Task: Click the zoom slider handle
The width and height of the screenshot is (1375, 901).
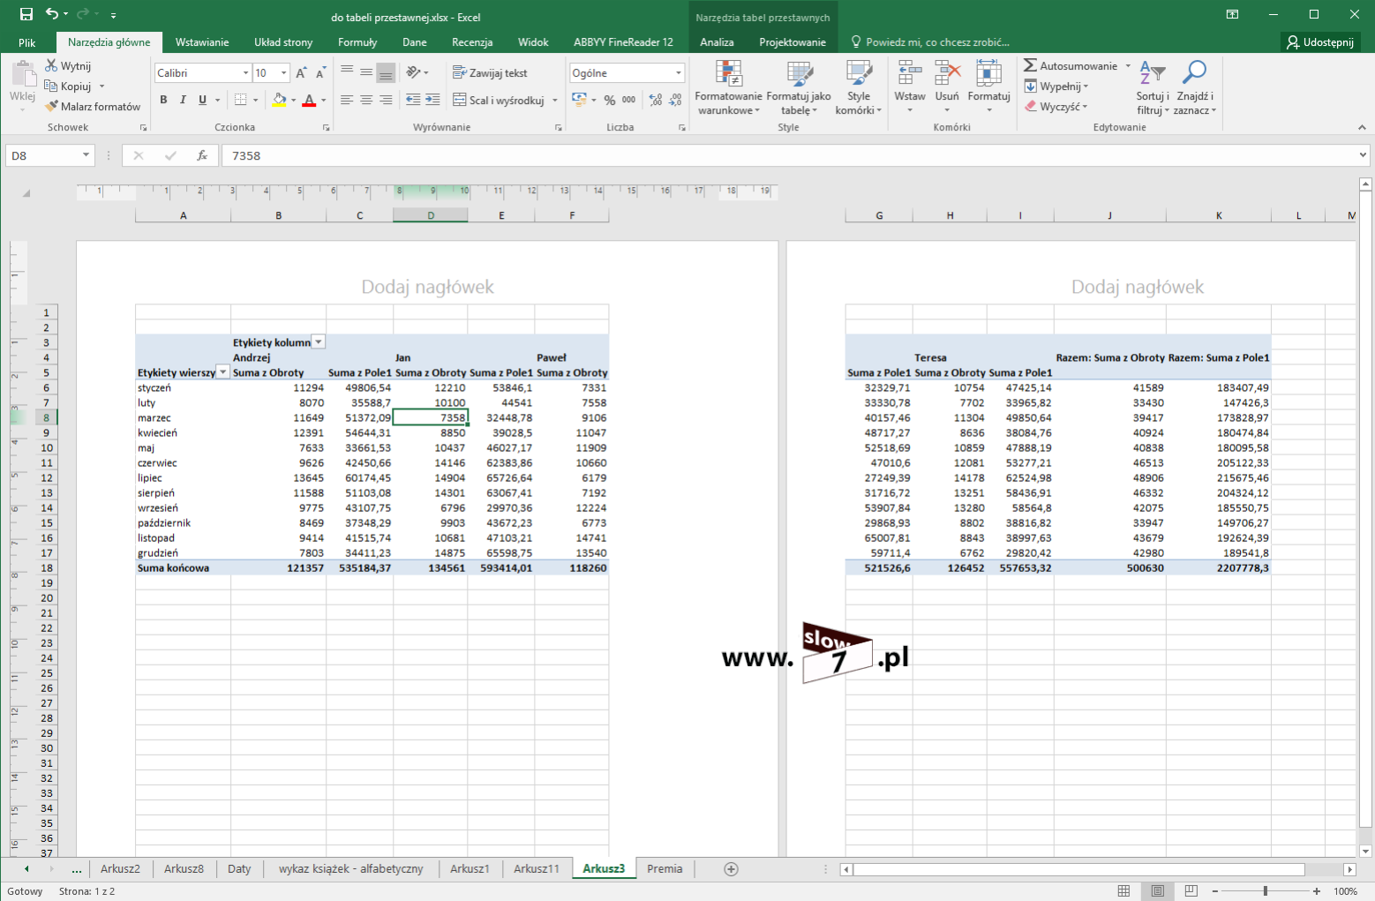Action: click(x=1266, y=891)
